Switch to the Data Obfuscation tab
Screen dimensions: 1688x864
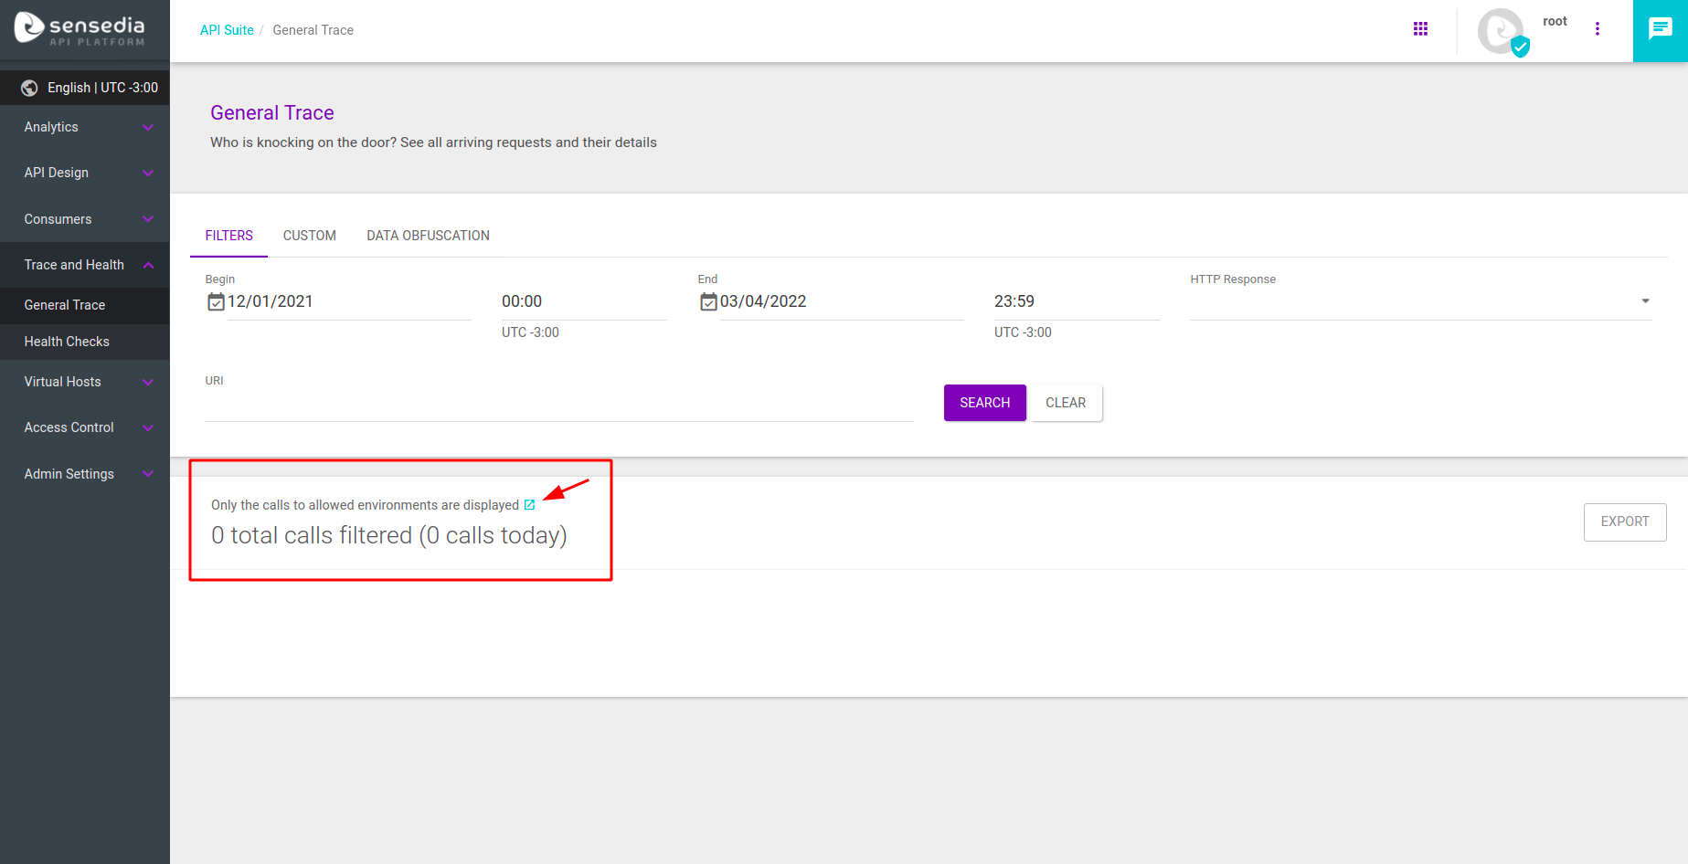pos(428,236)
